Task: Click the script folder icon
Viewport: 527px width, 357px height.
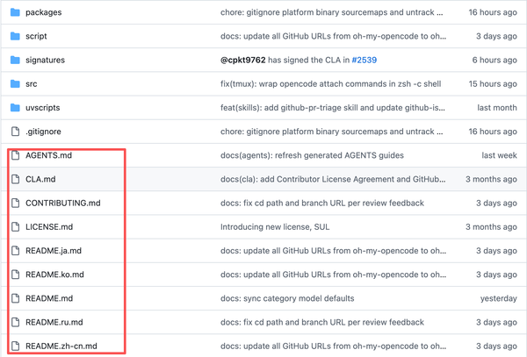Action: (15, 37)
